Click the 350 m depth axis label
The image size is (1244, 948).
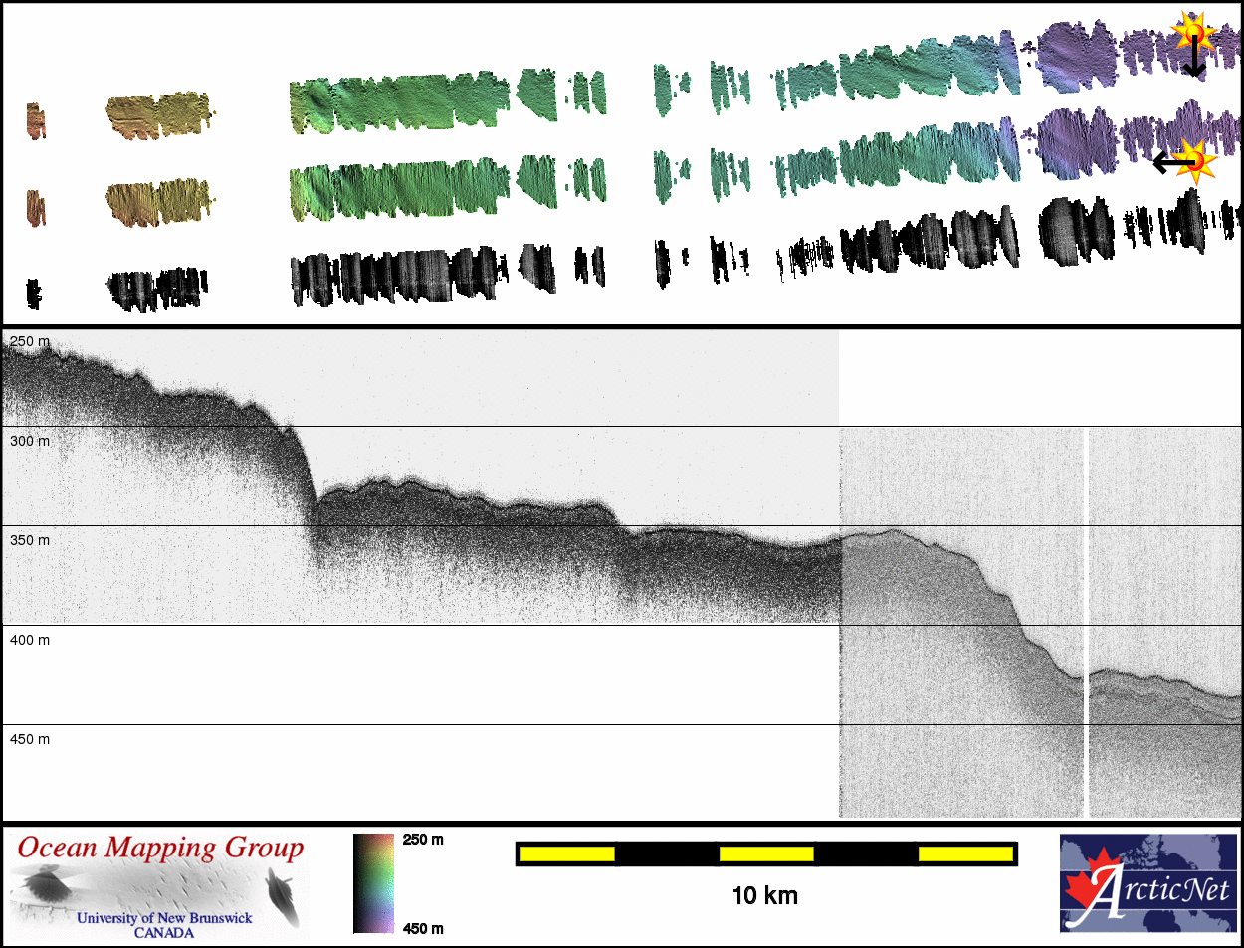tap(30, 540)
